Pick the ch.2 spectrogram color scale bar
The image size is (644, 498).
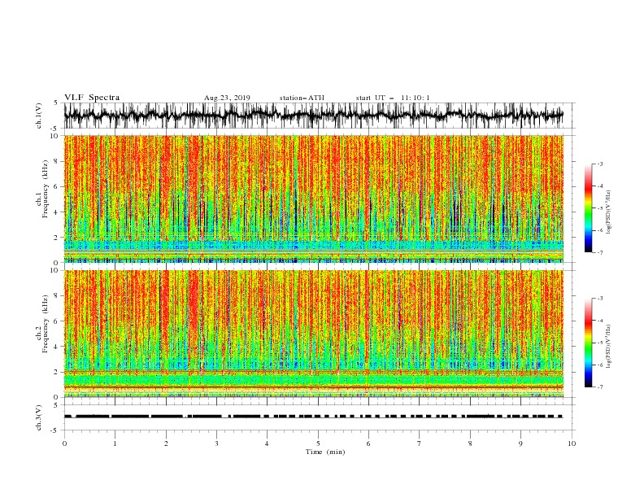588,343
